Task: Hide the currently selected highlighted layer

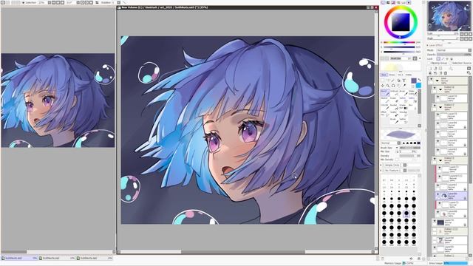Action: coord(438,194)
